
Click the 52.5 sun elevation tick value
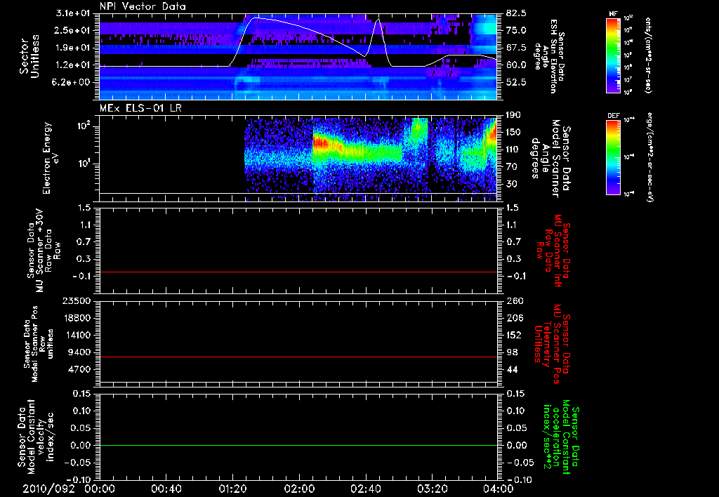[x=516, y=83]
